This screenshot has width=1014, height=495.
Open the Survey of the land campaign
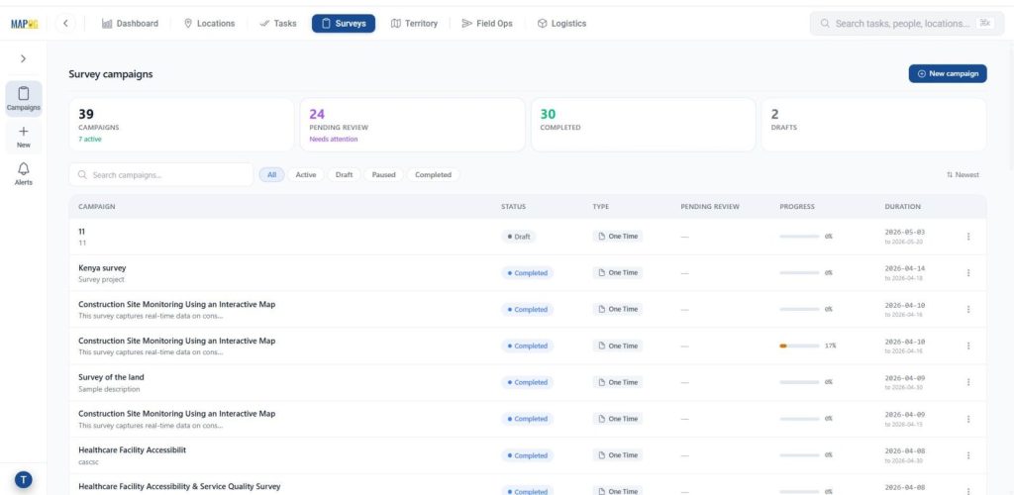click(x=111, y=377)
